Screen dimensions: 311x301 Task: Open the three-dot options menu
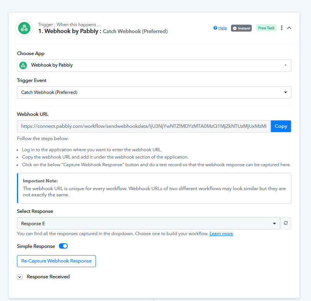(x=281, y=28)
